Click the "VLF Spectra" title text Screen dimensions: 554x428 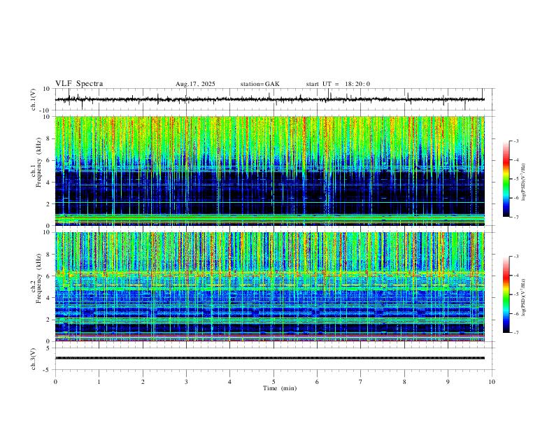pyautogui.click(x=79, y=84)
